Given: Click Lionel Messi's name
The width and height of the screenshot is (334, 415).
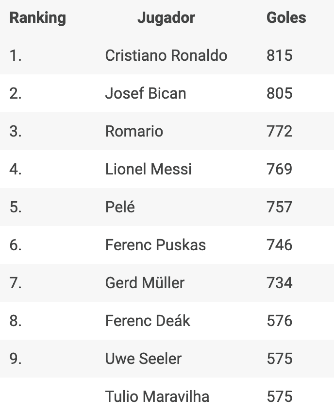Looking at the screenshot, I should (x=149, y=169).
